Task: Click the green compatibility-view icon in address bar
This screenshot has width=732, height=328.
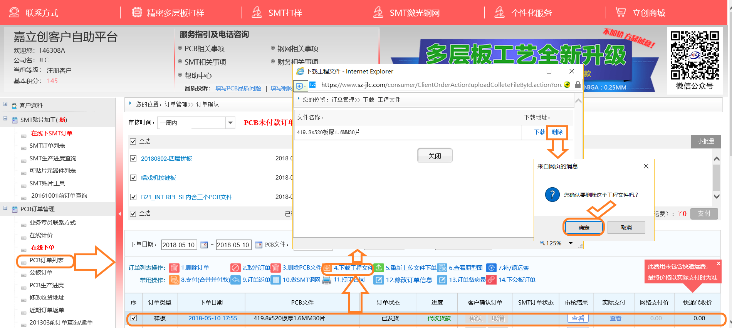Action: tap(567, 85)
